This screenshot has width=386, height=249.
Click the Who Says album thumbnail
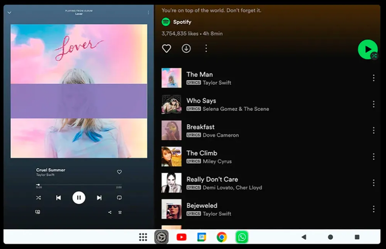(x=171, y=104)
